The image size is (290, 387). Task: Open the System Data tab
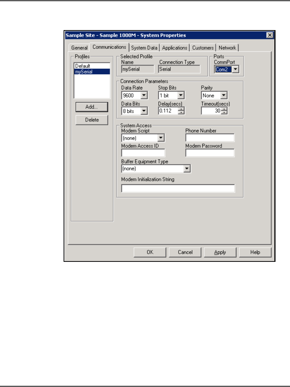coord(144,48)
